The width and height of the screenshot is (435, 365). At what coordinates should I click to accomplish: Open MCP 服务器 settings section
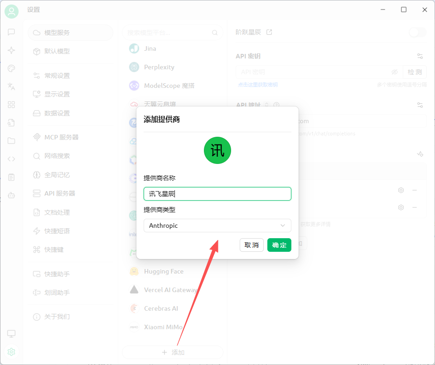tap(61, 137)
